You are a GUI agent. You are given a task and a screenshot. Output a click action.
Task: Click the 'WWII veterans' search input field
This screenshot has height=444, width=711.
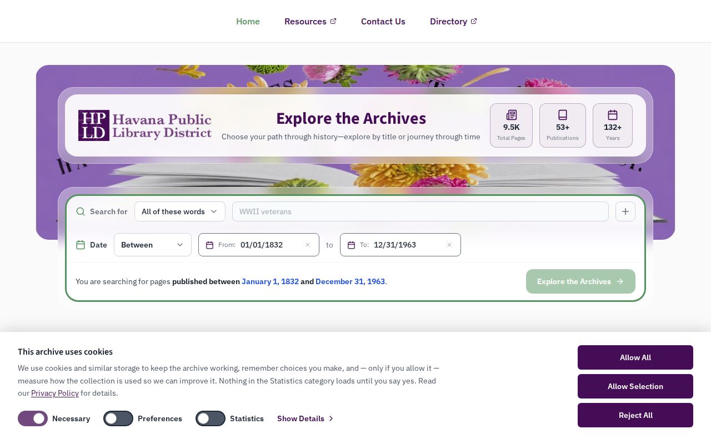tap(420, 211)
